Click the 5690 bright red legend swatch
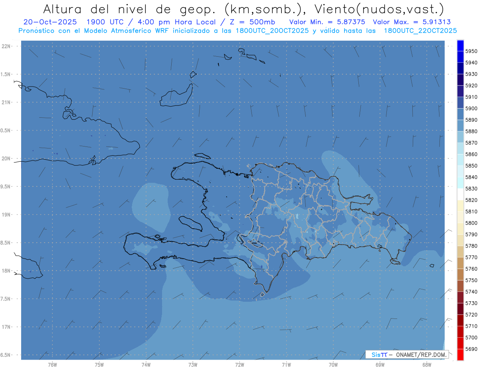The width and height of the screenshot is (479, 370). (x=460, y=354)
